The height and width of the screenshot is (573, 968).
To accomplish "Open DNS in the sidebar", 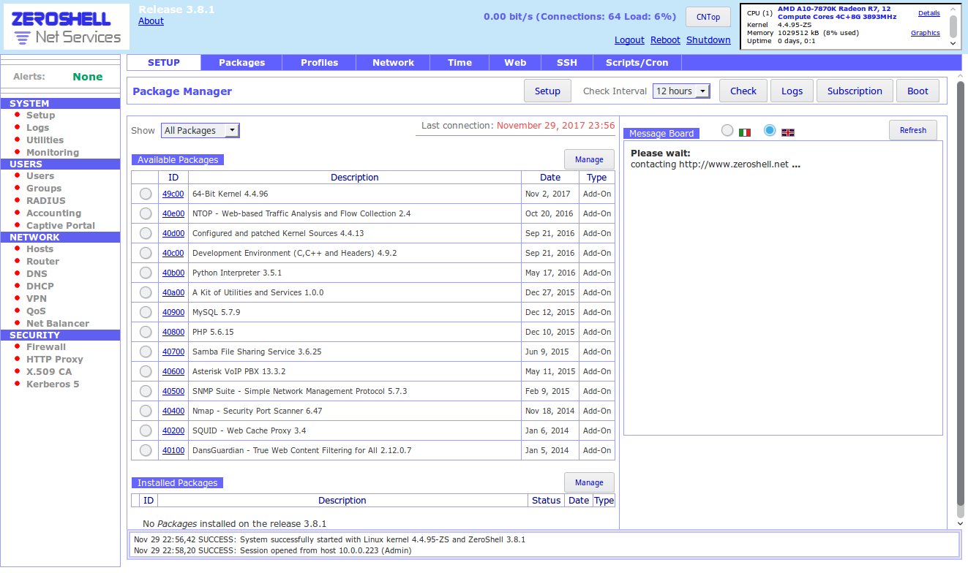I will pos(37,274).
